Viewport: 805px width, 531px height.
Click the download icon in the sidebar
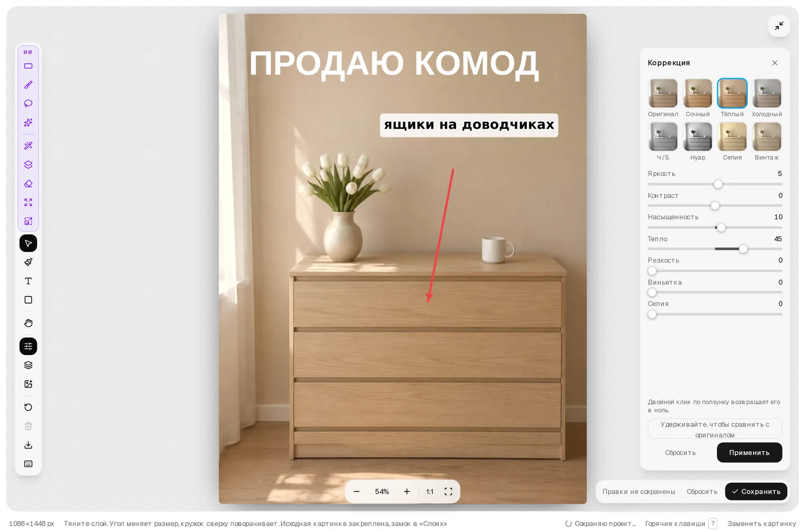tap(28, 445)
